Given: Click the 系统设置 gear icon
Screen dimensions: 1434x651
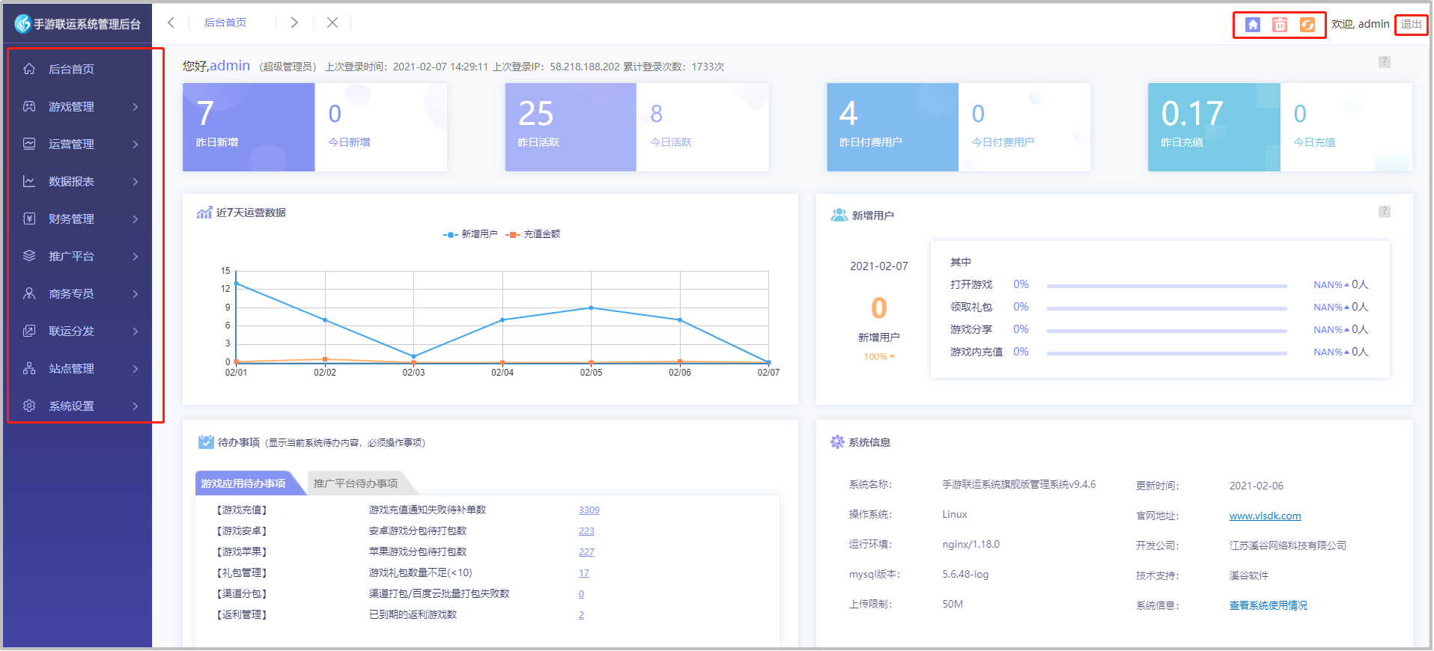Looking at the screenshot, I should click(x=29, y=406).
